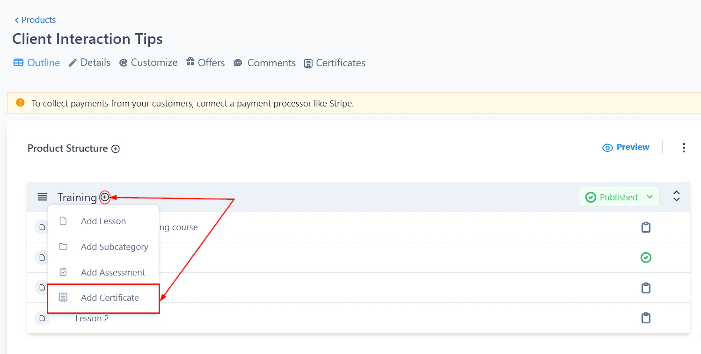Viewport: 701px width, 354px height.
Task: Click the Product Structure heading
Action: (x=68, y=149)
